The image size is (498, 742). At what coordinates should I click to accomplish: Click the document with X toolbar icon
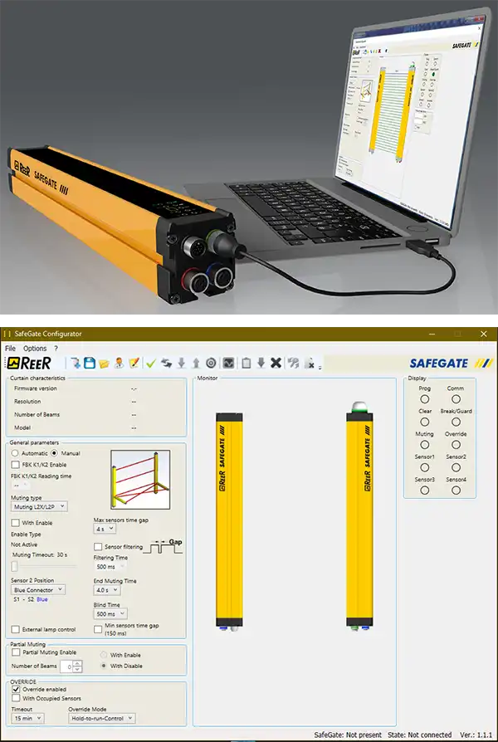click(309, 363)
